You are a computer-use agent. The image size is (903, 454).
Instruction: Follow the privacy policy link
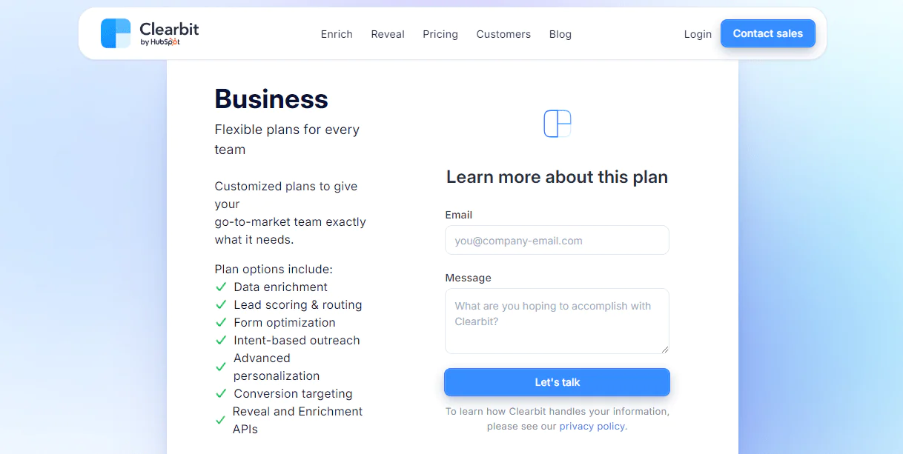[x=592, y=426]
